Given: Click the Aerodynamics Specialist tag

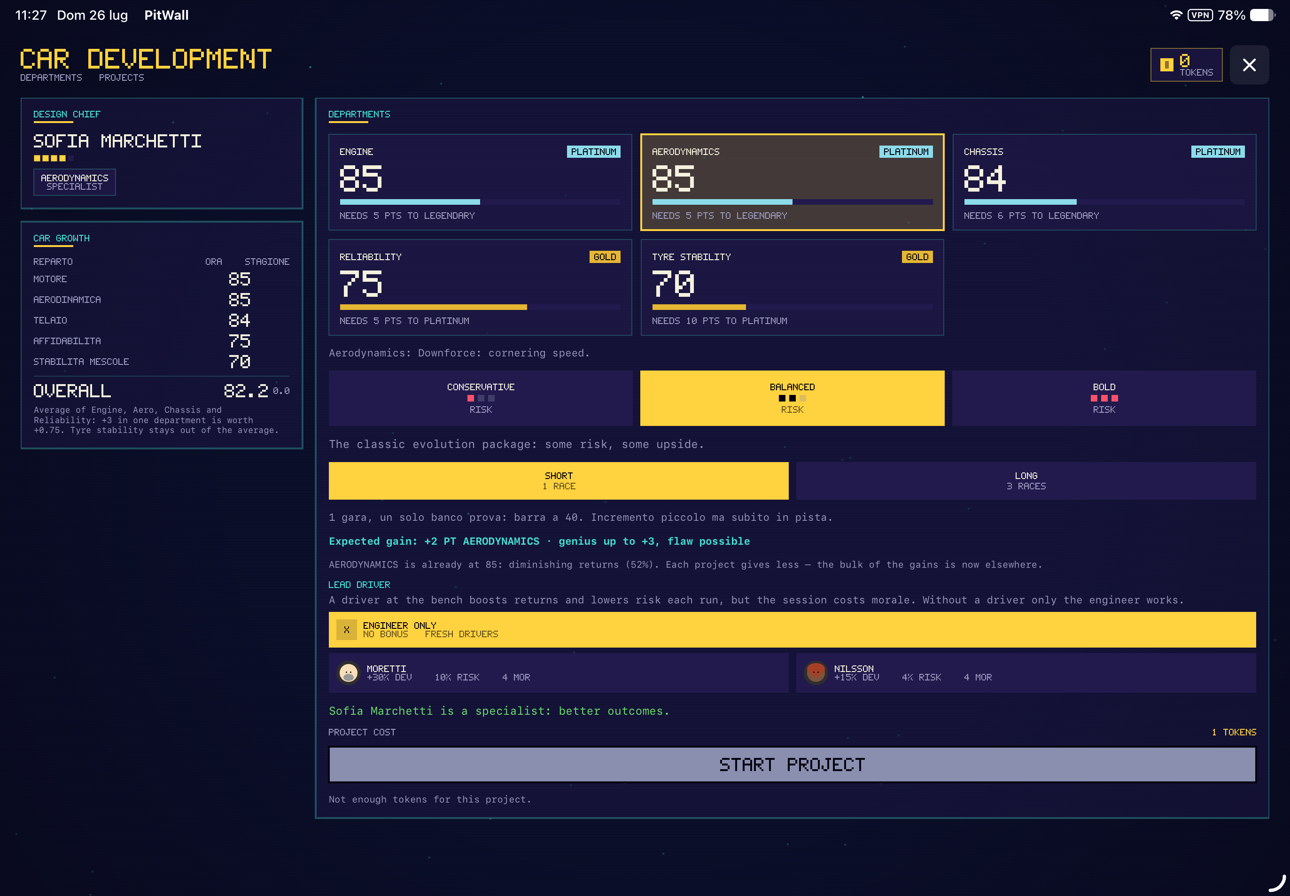Looking at the screenshot, I should coord(75,182).
